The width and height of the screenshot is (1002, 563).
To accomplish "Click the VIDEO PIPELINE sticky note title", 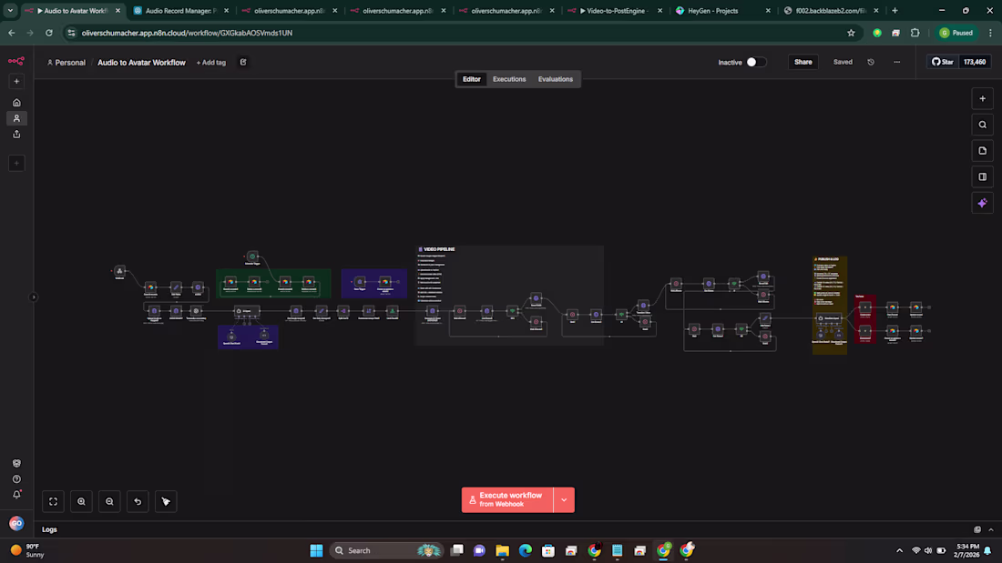I will [439, 249].
